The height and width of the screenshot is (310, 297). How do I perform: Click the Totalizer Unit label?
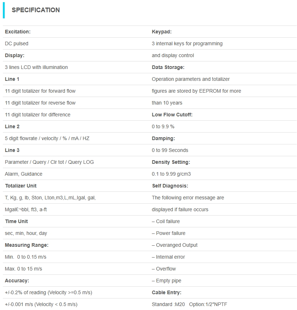(20, 186)
